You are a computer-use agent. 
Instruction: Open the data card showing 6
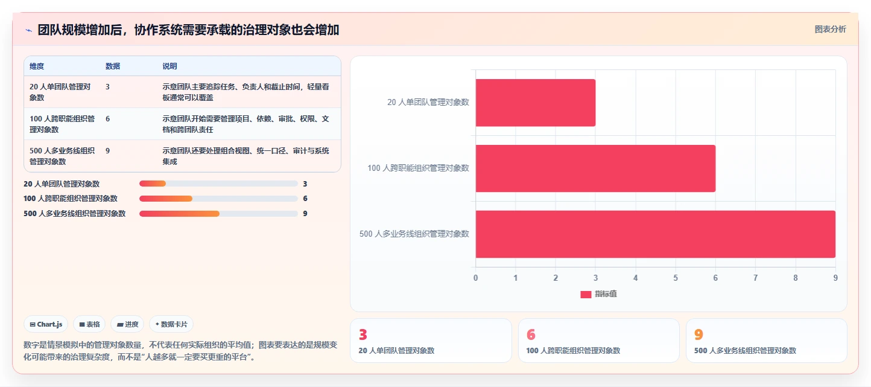point(599,341)
